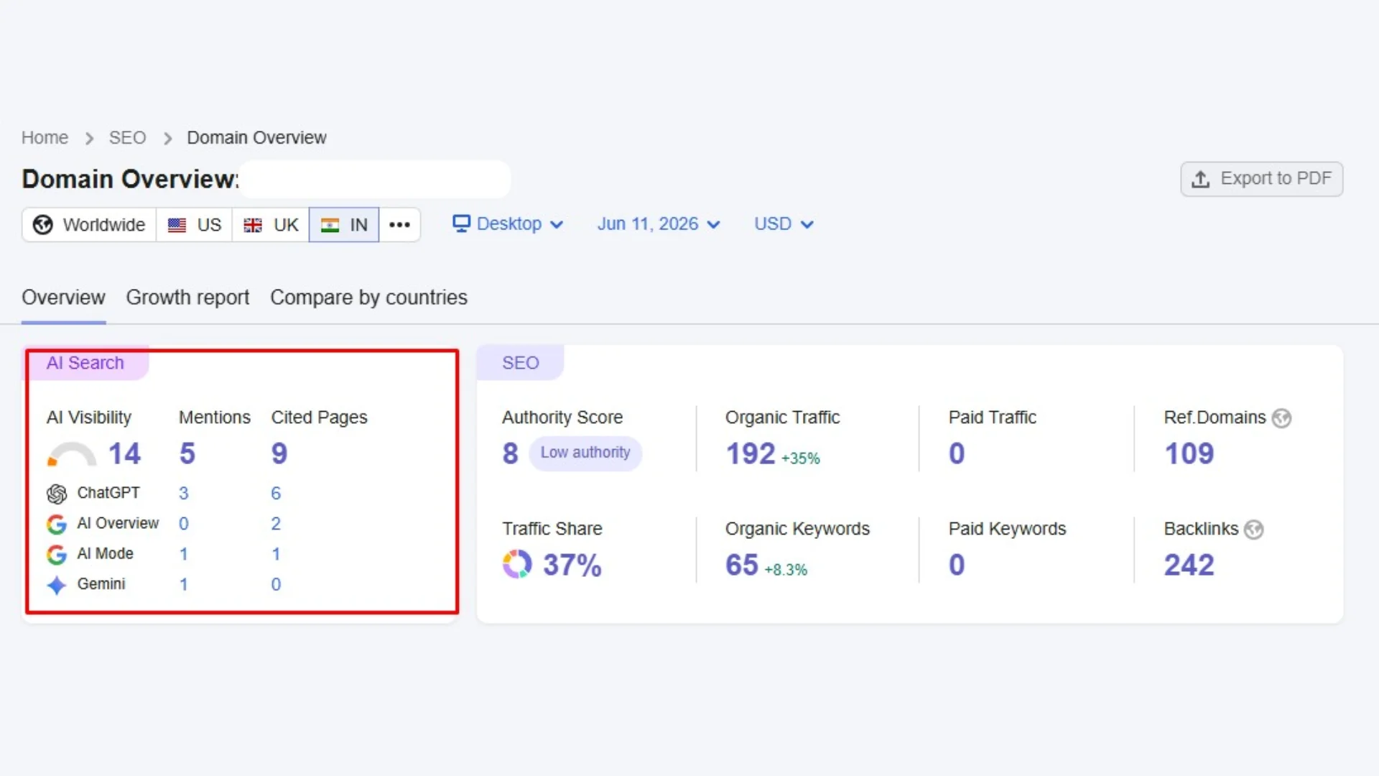Viewport: 1379px width, 776px height.
Task: Click the domain name input field
Action: click(374, 179)
